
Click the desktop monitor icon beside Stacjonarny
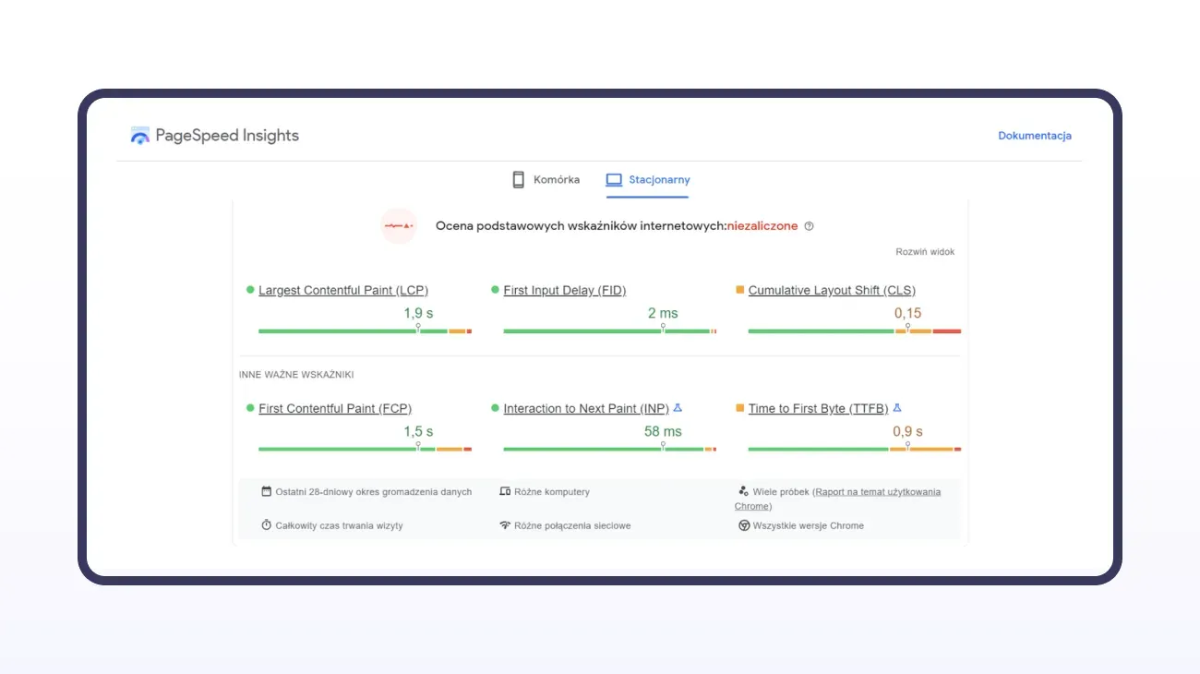(x=614, y=180)
